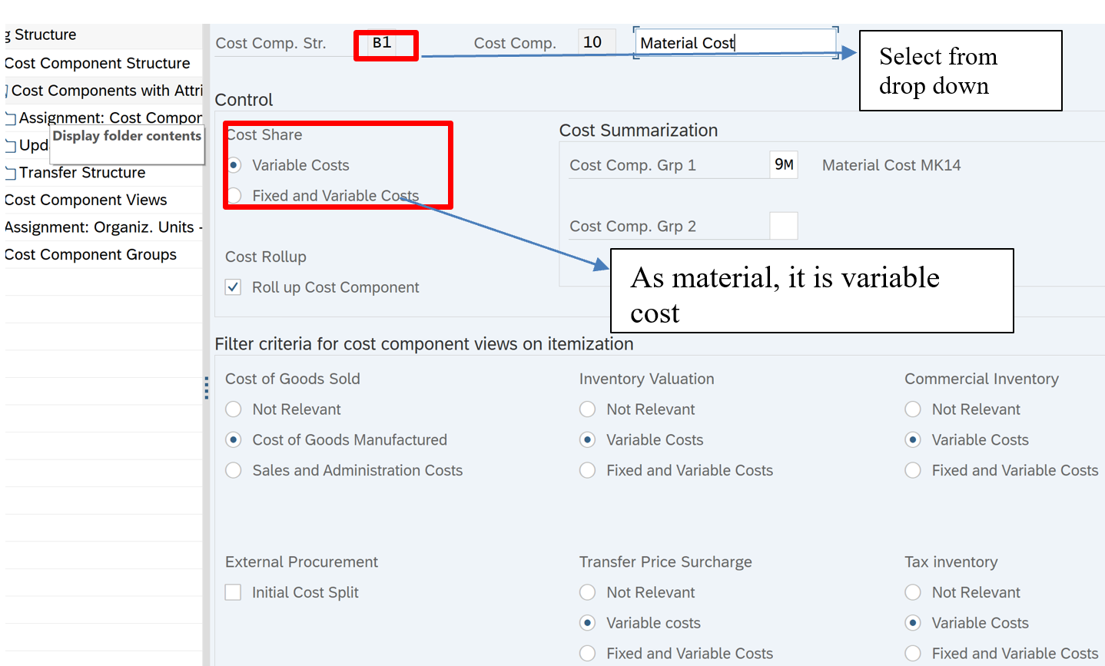The width and height of the screenshot is (1105, 666).
Task: Open Cost Component Views in the tree
Action: pyautogui.click(x=86, y=200)
